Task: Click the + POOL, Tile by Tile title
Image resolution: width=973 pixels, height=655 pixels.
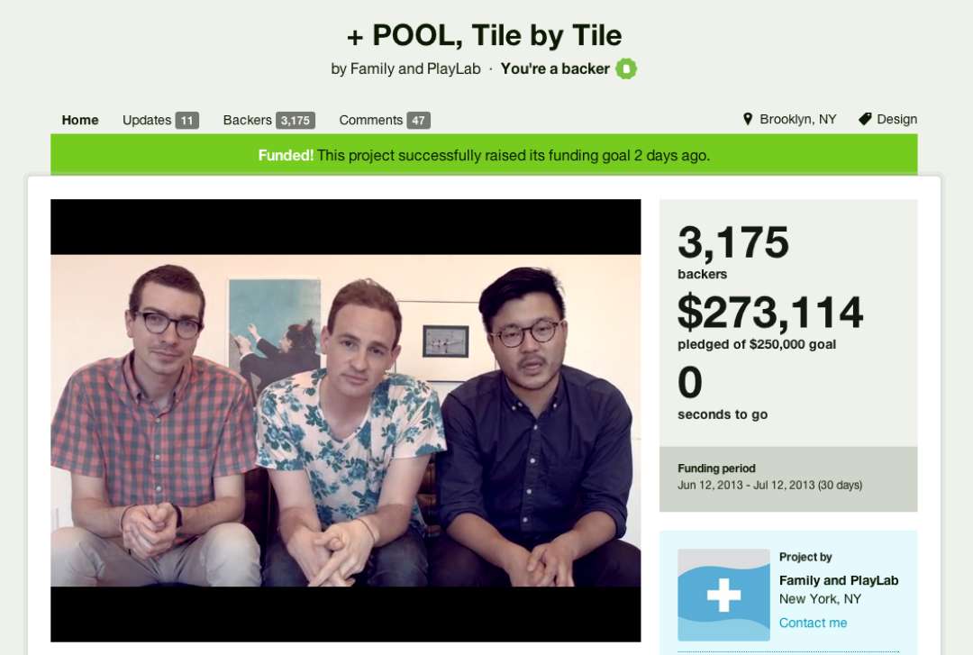Action: pyautogui.click(x=484, y=35)
